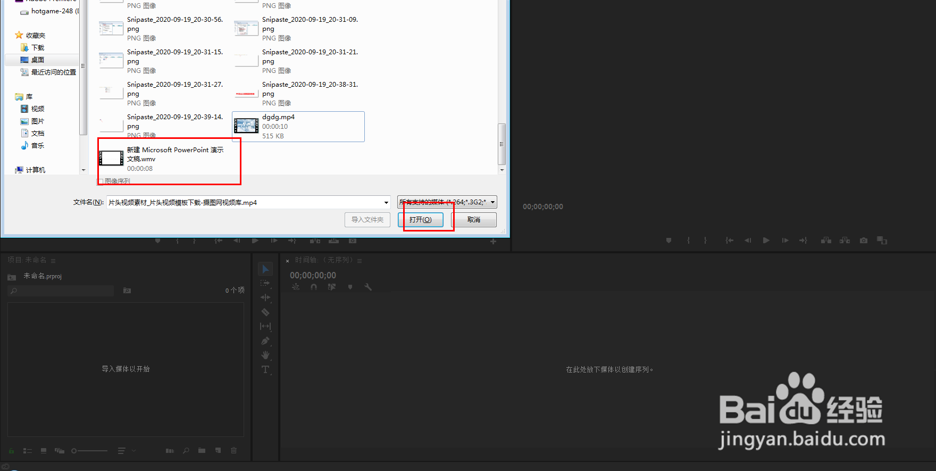This screenshot has width=936, height=471.
Task: Click Automate to Sequence icon
Action: 170,451
